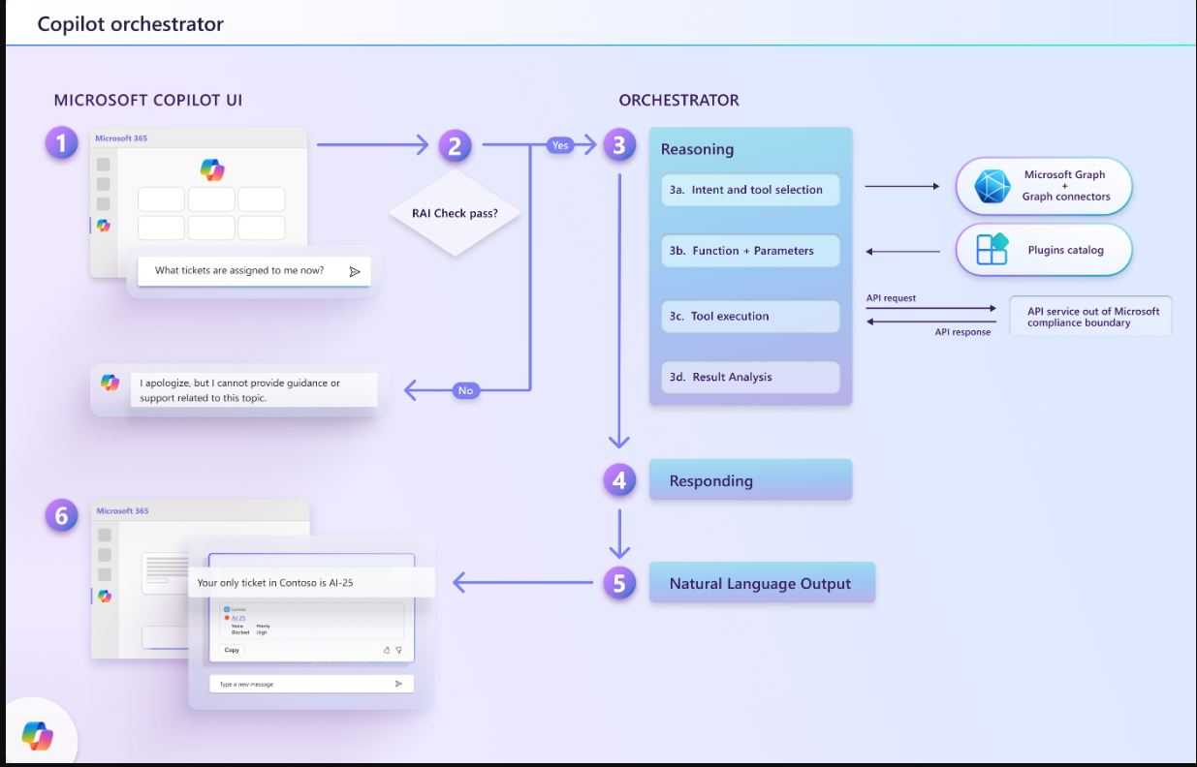Click the Plugins catalog squares icon
Image resolution: width=1197 pixels, height=767 pixels.
coord(992,250)
